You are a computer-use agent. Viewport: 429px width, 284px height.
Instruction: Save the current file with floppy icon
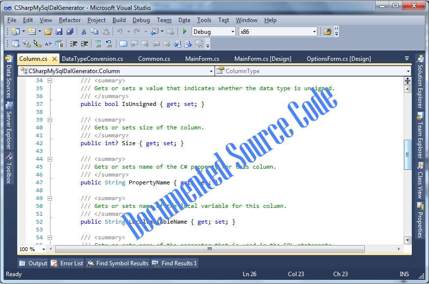[x=59, y=32]
